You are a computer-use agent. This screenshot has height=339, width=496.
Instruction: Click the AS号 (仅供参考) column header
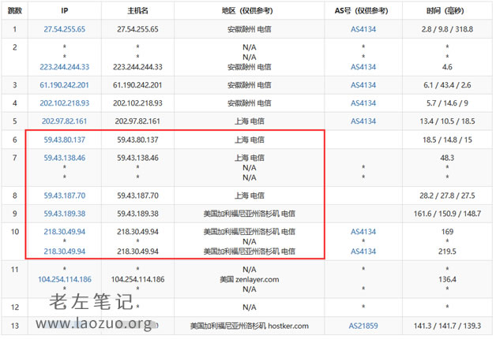(363, 10)
